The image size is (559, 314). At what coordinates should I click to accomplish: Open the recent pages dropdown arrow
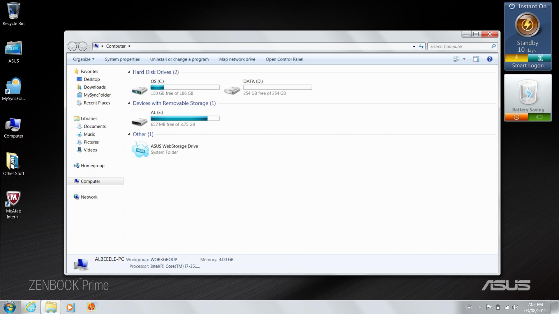[90, 47]
